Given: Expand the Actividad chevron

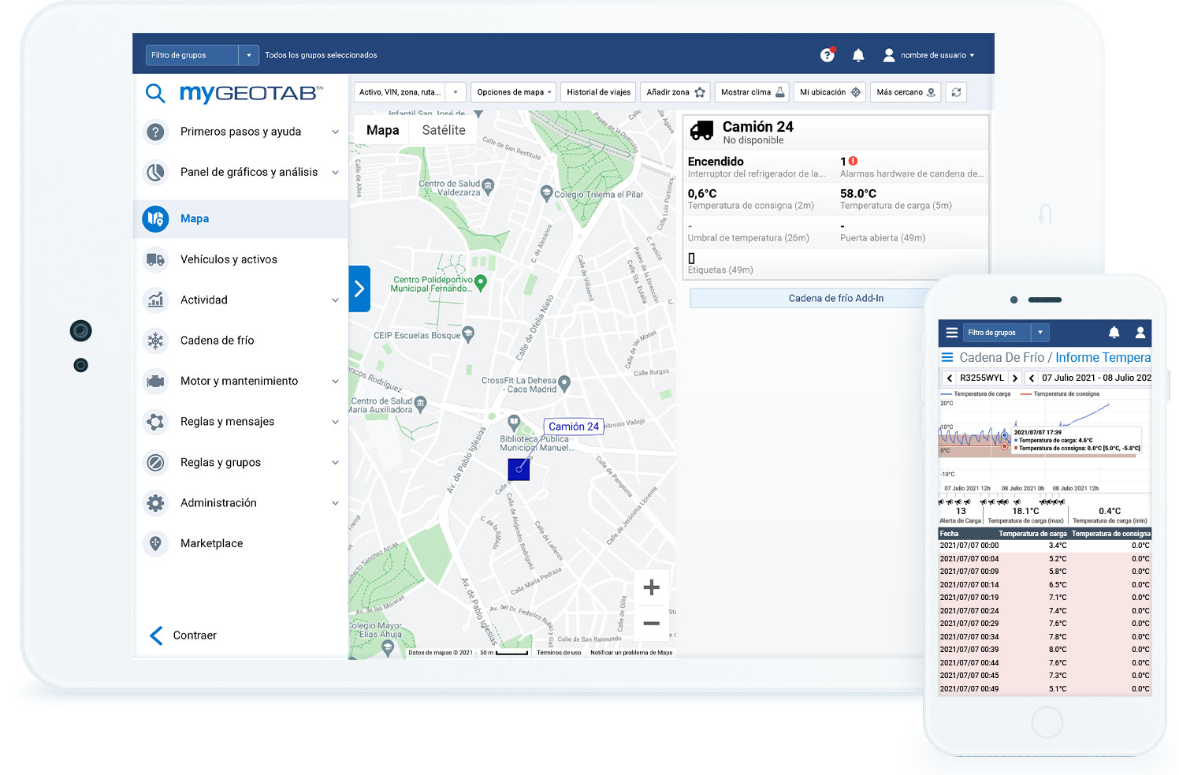Looking at the screenshot, I should click(x=335, y=300).
